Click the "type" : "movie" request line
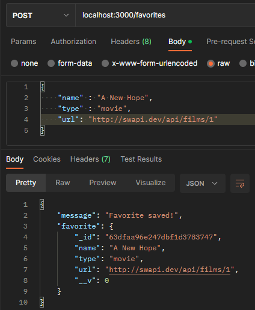The image size is (255, 310). pos(94,109)
